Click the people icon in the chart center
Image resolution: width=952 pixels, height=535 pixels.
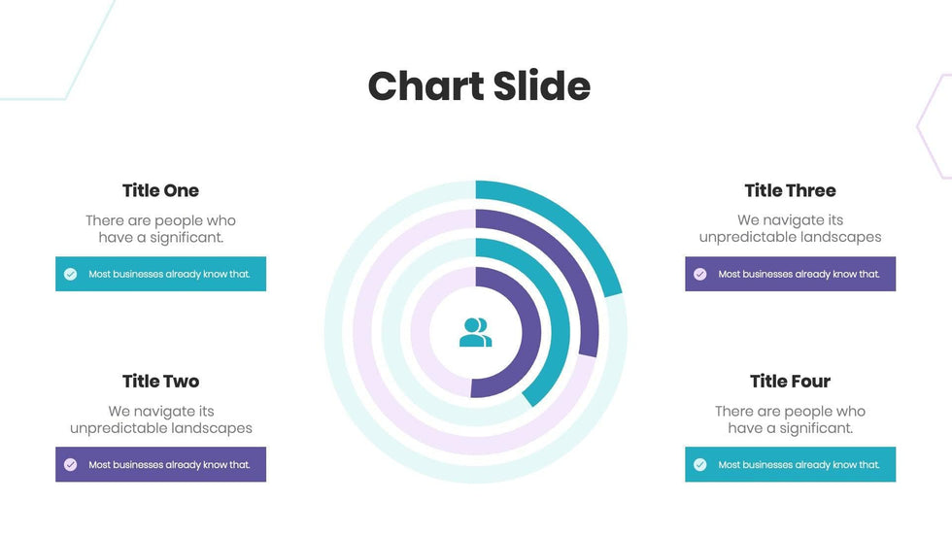coord(475,332)
